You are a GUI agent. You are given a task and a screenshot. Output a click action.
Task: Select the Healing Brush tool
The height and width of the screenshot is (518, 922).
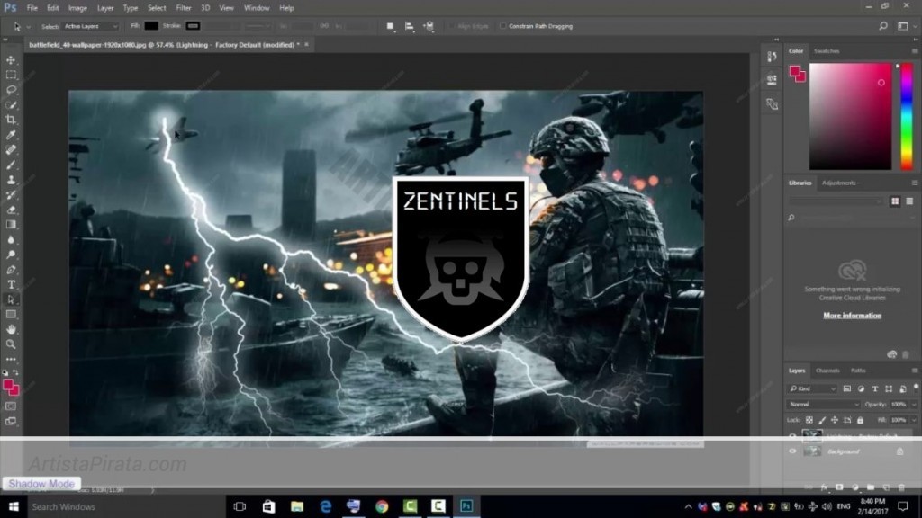(11, 150)
